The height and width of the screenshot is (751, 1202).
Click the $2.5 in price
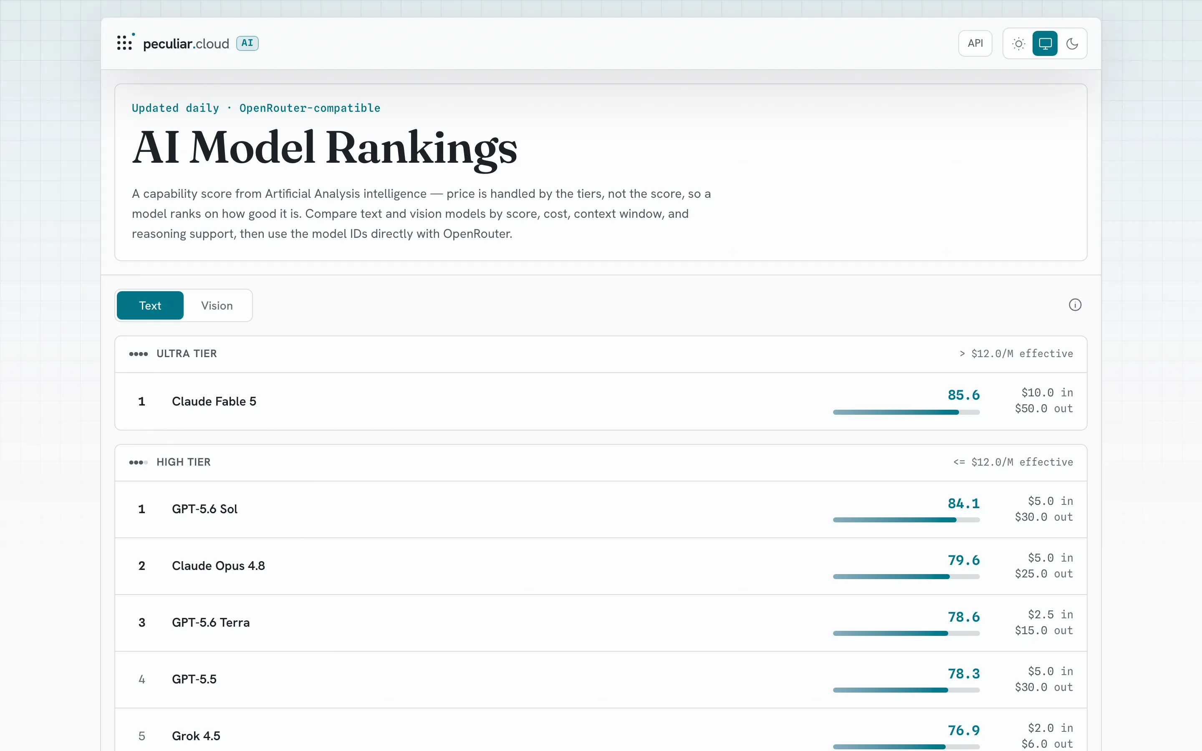click(x=1050, y=615)
